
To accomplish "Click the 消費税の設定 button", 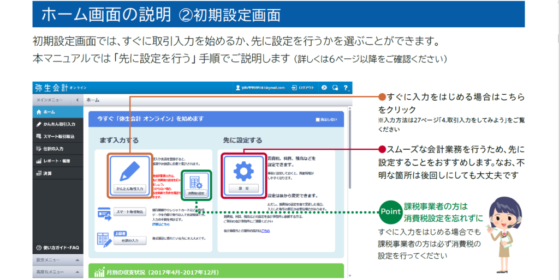I will [196, 193].
